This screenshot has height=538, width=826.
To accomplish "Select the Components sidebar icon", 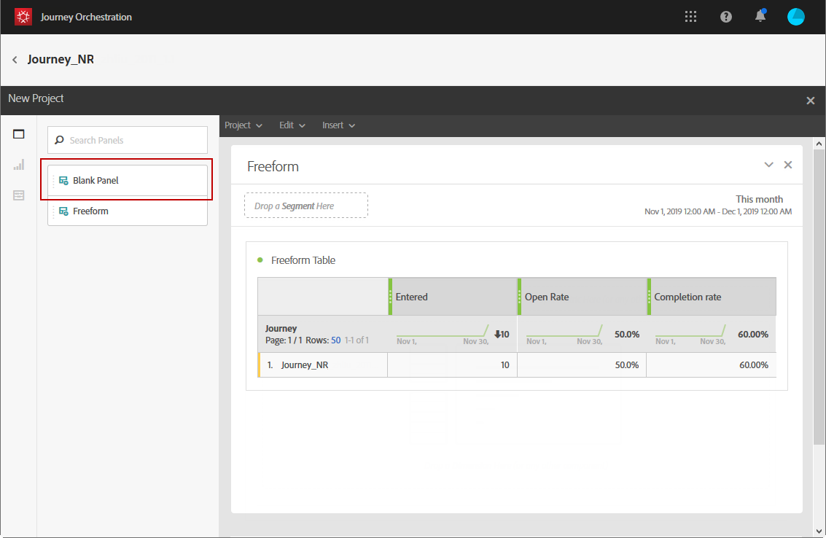I will tap(19, 195).
